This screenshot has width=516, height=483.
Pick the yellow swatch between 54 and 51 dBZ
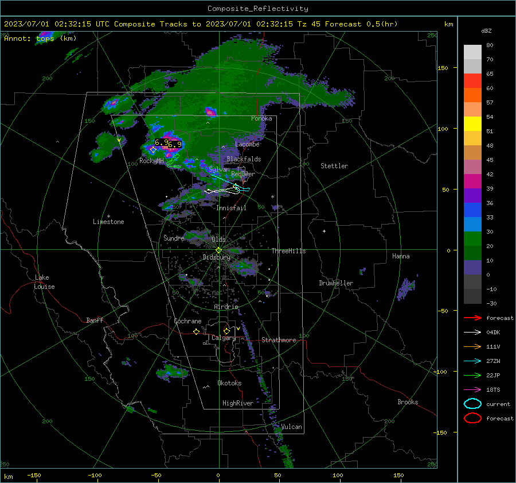pyautogui.click(x=472, y=124)
